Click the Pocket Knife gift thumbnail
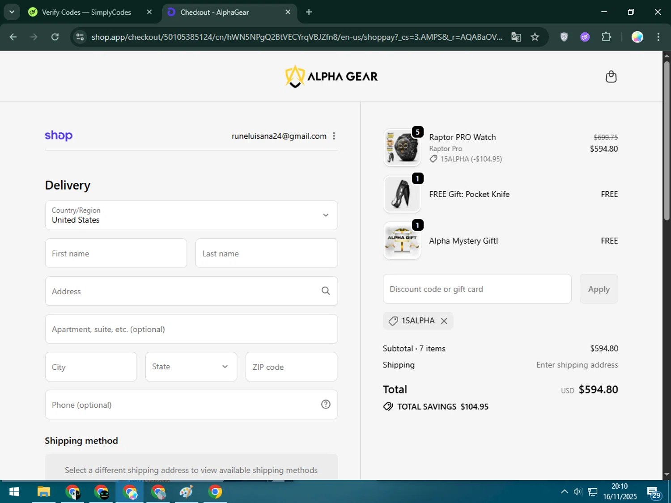The width and height of the screenshot is (671, 503). tap(402, 194)
